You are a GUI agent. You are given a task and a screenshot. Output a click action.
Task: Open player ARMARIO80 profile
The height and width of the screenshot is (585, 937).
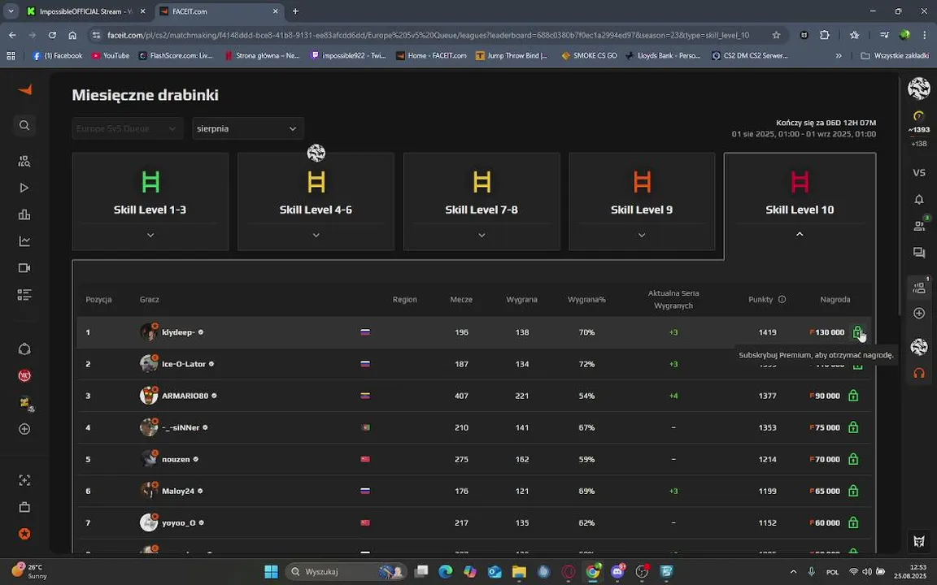point(185,396)
